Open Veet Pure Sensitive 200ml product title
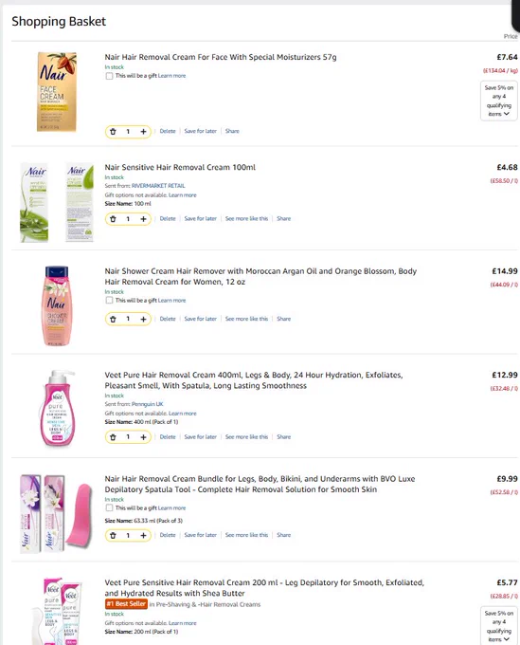This screenshot has height=645, width=520. [264, 588]
